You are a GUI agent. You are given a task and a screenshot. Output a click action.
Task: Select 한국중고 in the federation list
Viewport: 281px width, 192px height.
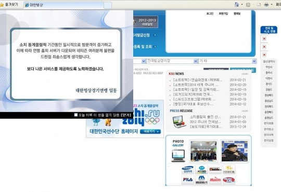tap(269, 129)
